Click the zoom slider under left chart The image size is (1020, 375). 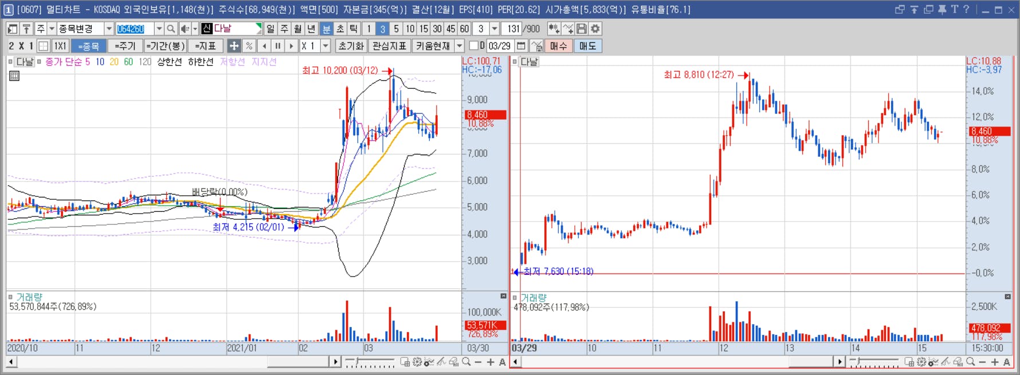pyautogui.click(x=370, y=362)
